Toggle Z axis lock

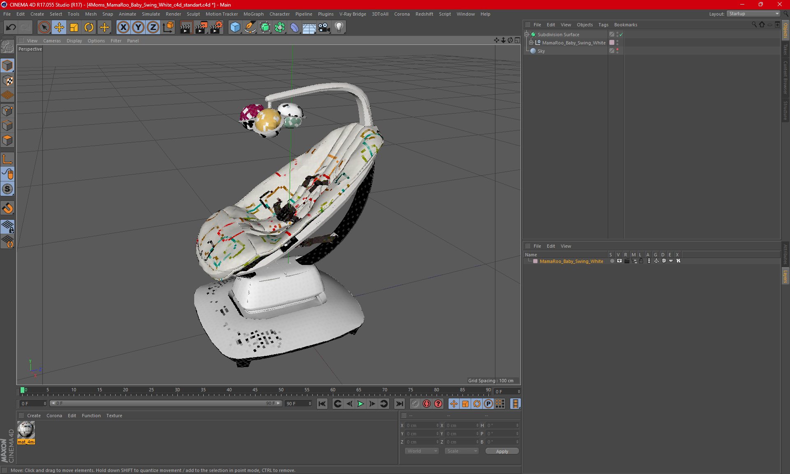coord(153,27)
